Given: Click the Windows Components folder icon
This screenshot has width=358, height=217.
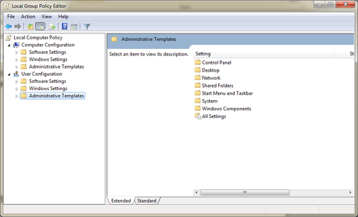Looking at the screenshot, I should pos(197,108).
